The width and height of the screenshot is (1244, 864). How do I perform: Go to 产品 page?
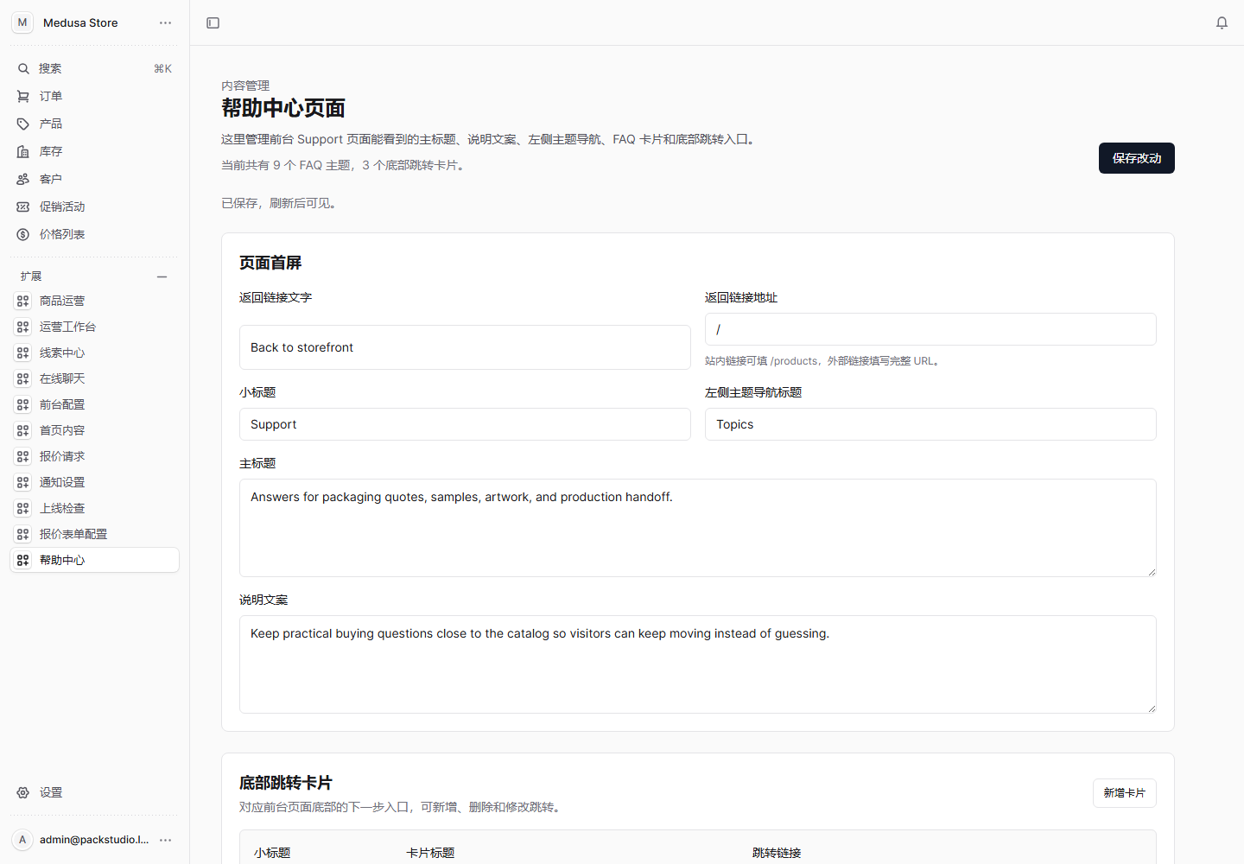click(x=95, y=124)
